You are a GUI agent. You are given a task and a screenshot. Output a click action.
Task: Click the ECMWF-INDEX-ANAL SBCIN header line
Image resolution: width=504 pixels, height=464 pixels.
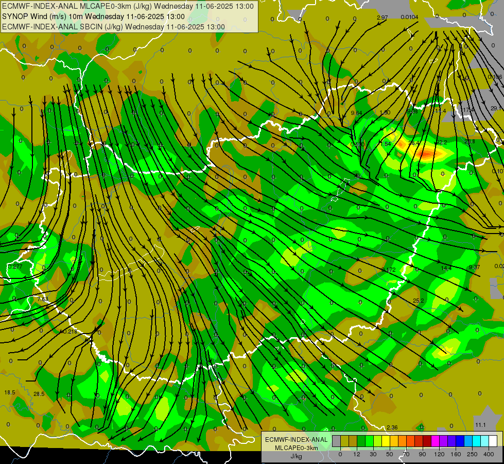pos(113,27)
